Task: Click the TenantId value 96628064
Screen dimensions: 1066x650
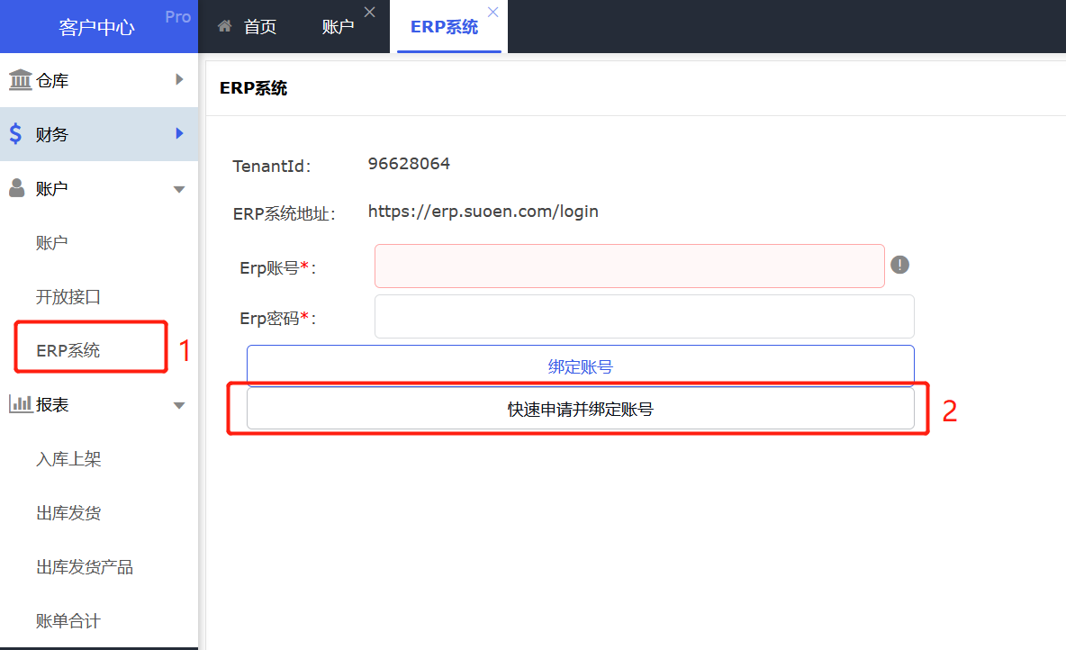Action: tap(409, 163)
